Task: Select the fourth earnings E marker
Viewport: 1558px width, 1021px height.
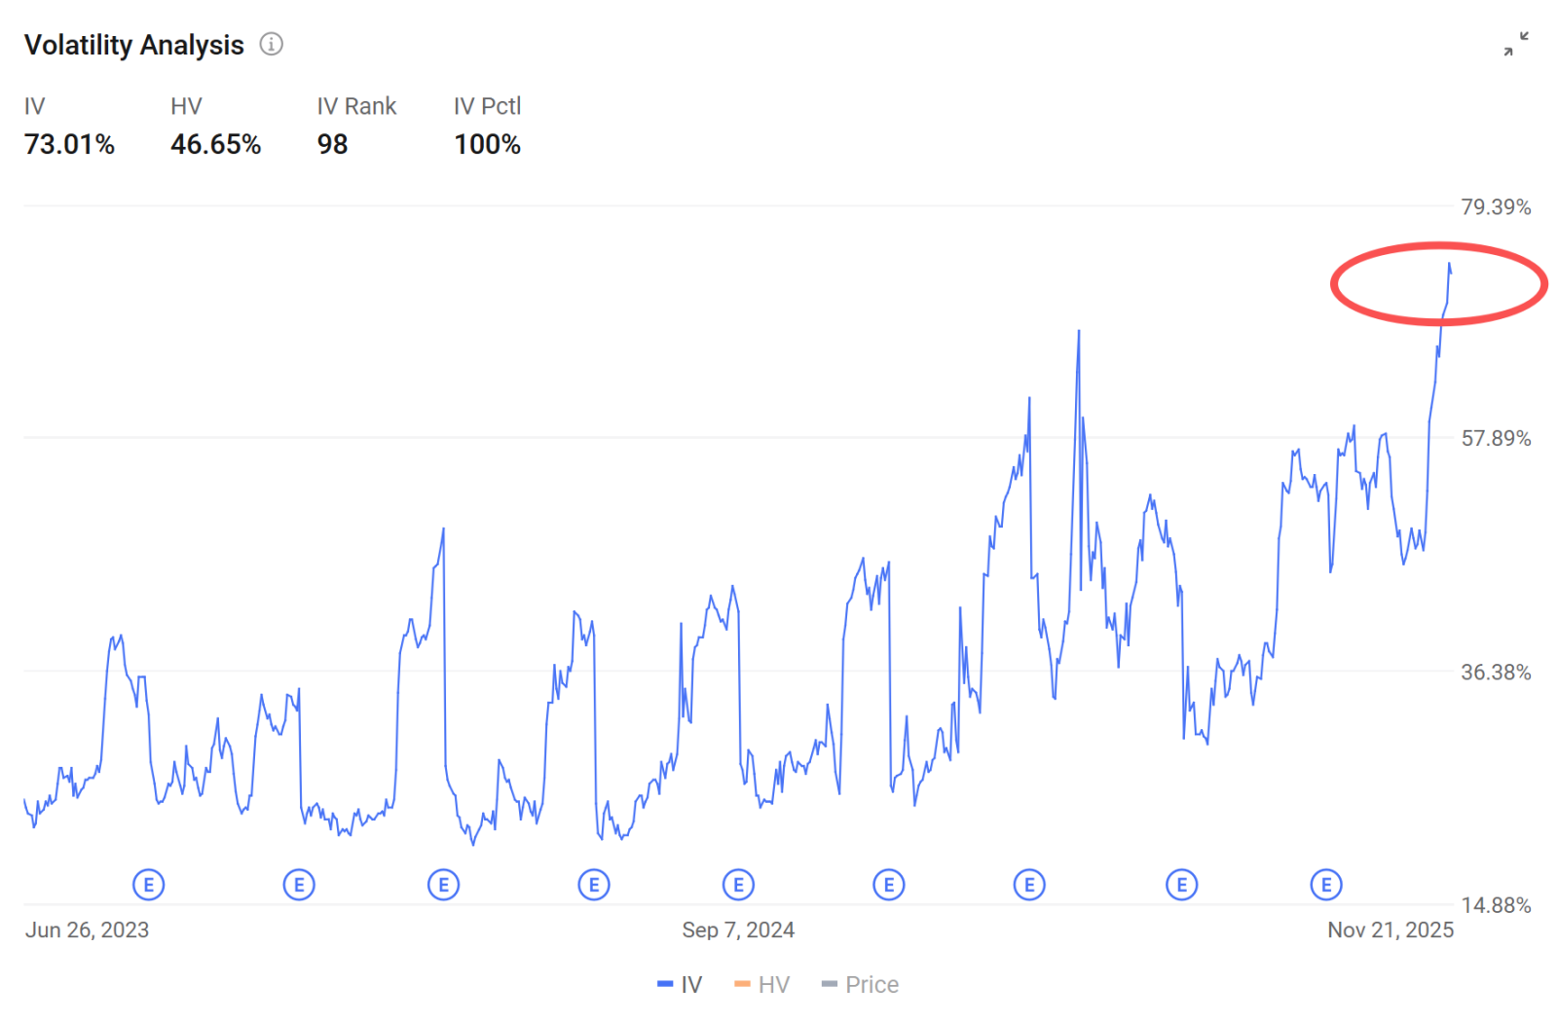Action: (x=594, y=885)
